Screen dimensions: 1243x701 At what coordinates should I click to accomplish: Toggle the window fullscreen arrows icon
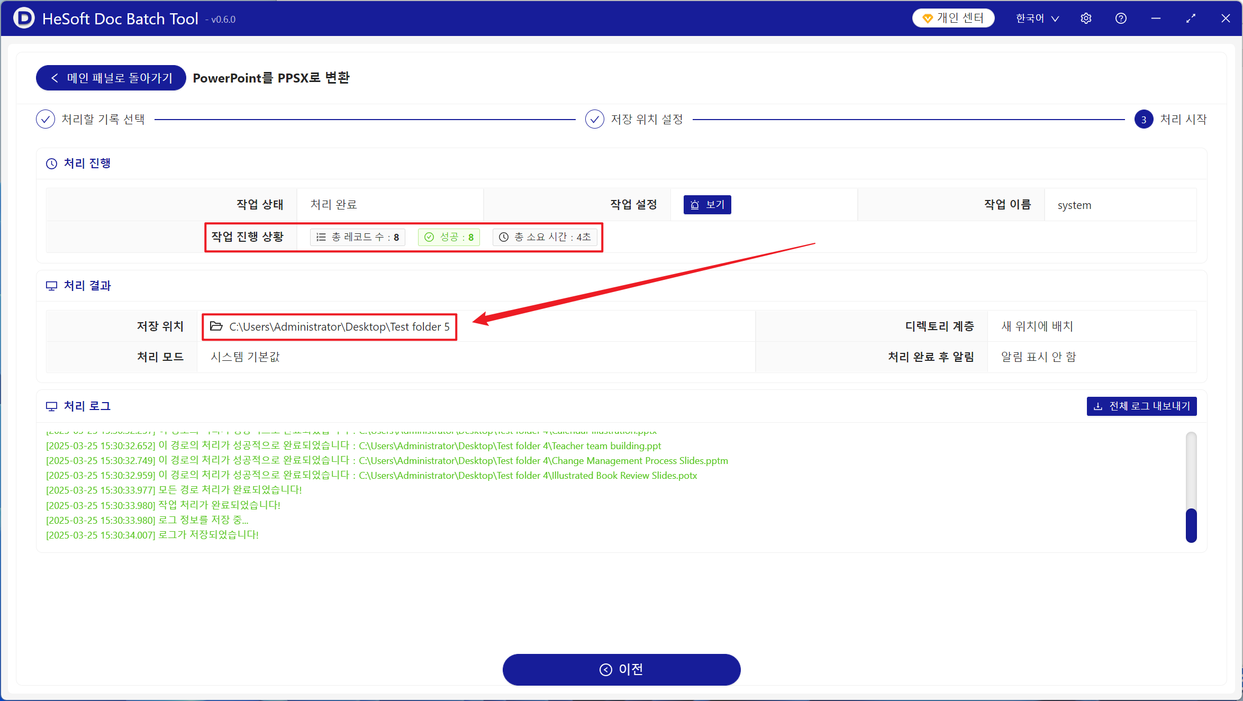click(x=1191, y=19)
